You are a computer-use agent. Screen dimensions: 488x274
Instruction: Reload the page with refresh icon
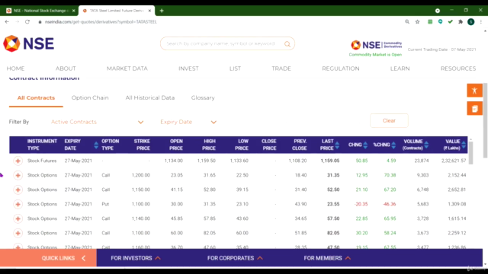point(27,22)
